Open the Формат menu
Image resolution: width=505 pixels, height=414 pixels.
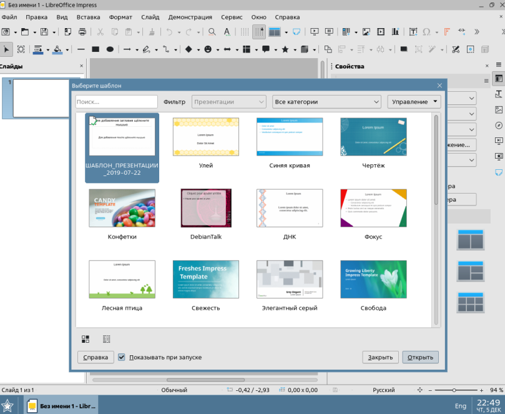click(120, 17)
